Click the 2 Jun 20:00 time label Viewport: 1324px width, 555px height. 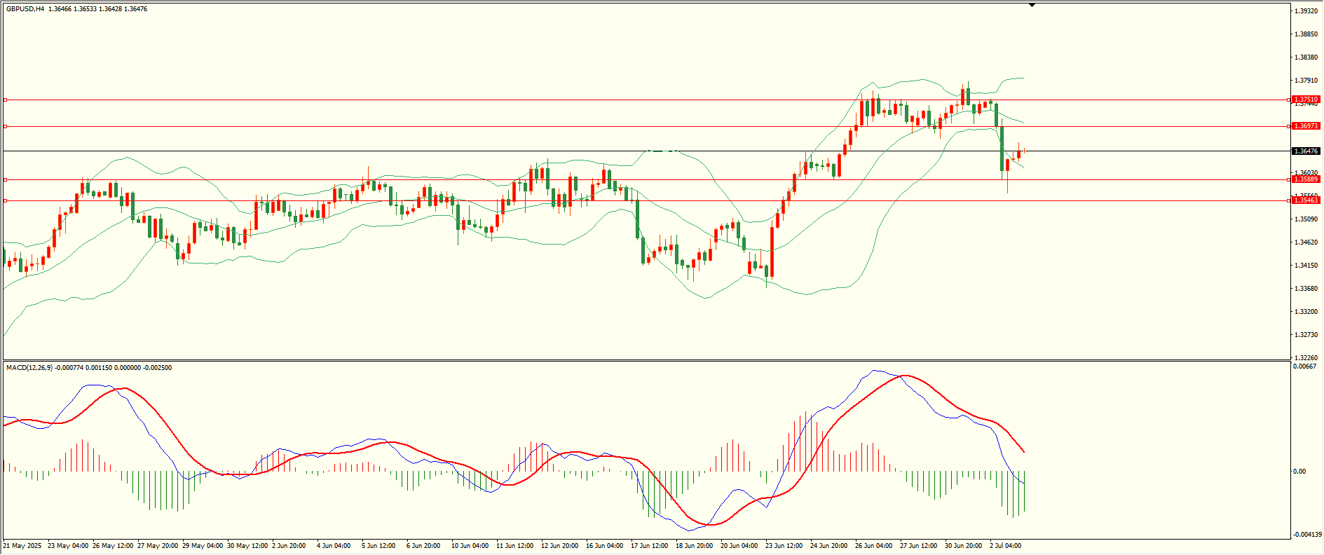289,546
